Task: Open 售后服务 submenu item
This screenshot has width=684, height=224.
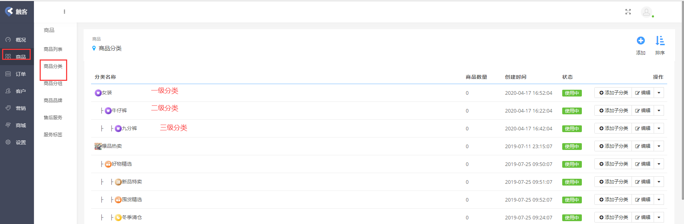Action: (x=53, y=118)
